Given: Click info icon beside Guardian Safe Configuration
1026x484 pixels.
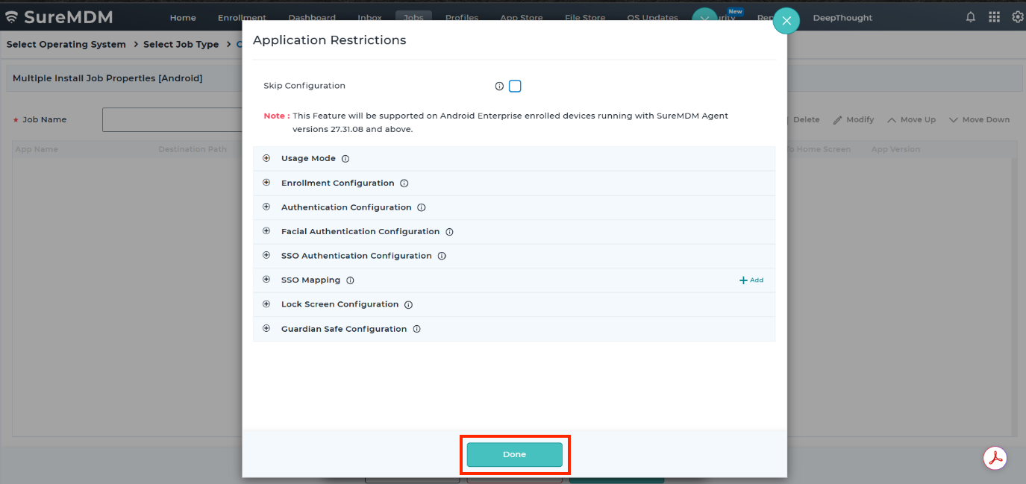Looking at the screenshot, I should pos(416,329).
